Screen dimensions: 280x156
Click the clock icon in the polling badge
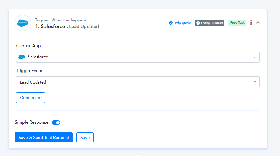pyautogui.click(x=198, y=23)
